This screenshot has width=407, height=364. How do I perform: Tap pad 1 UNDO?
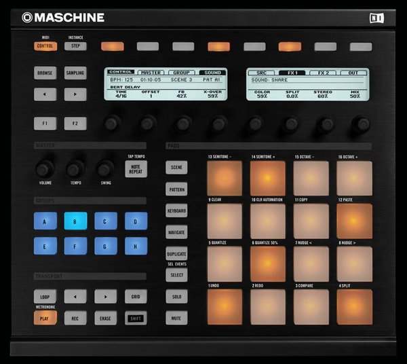(x=225, y=307)
